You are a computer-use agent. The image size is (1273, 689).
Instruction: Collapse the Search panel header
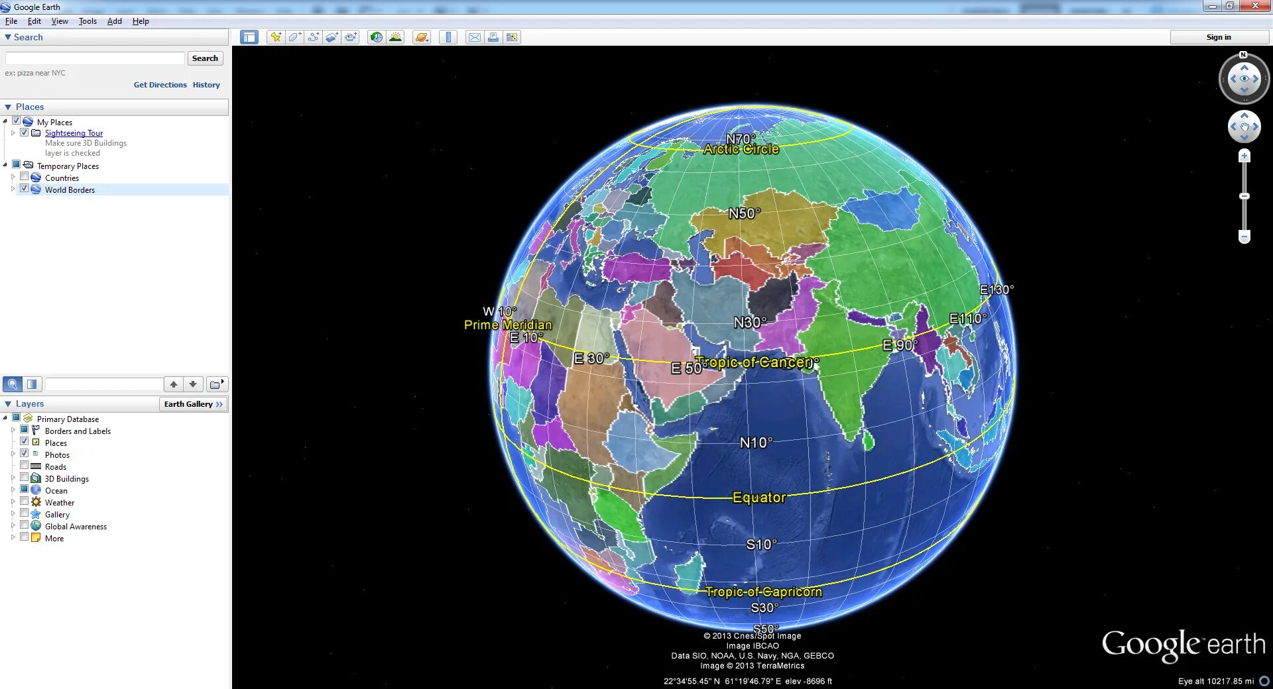[x=115, y=38]
